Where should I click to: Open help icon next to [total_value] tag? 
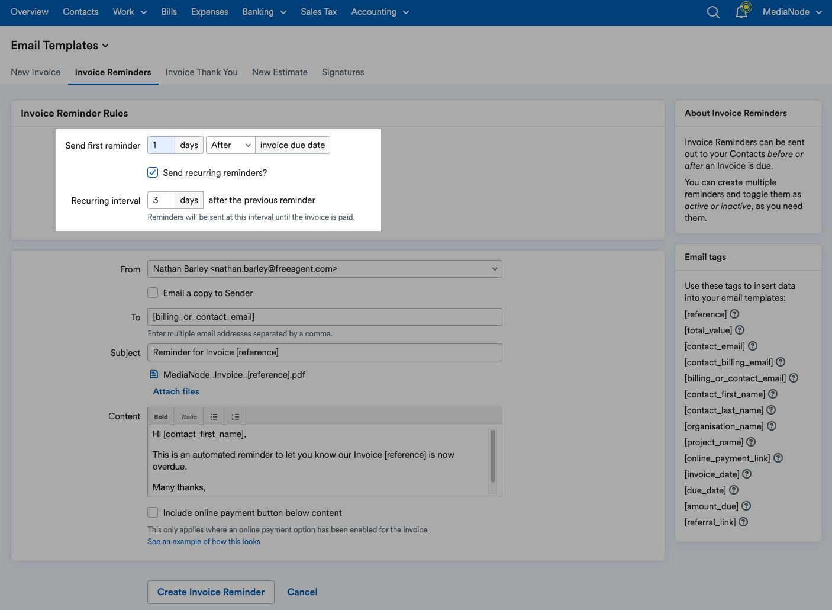tap(740, 330)
